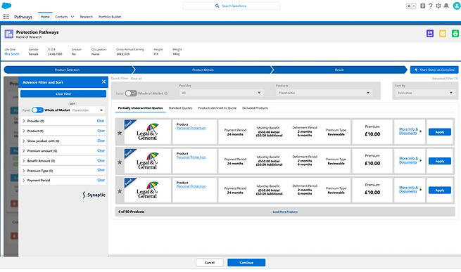The image size is (461, 272).
Task: Switch to Partially Underwritten Quotes tab
Action: click(140, 108)
